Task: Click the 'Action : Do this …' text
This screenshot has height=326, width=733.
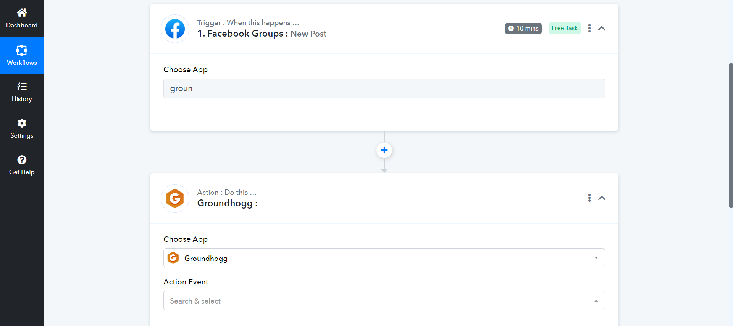Action: tap(227, 193)
